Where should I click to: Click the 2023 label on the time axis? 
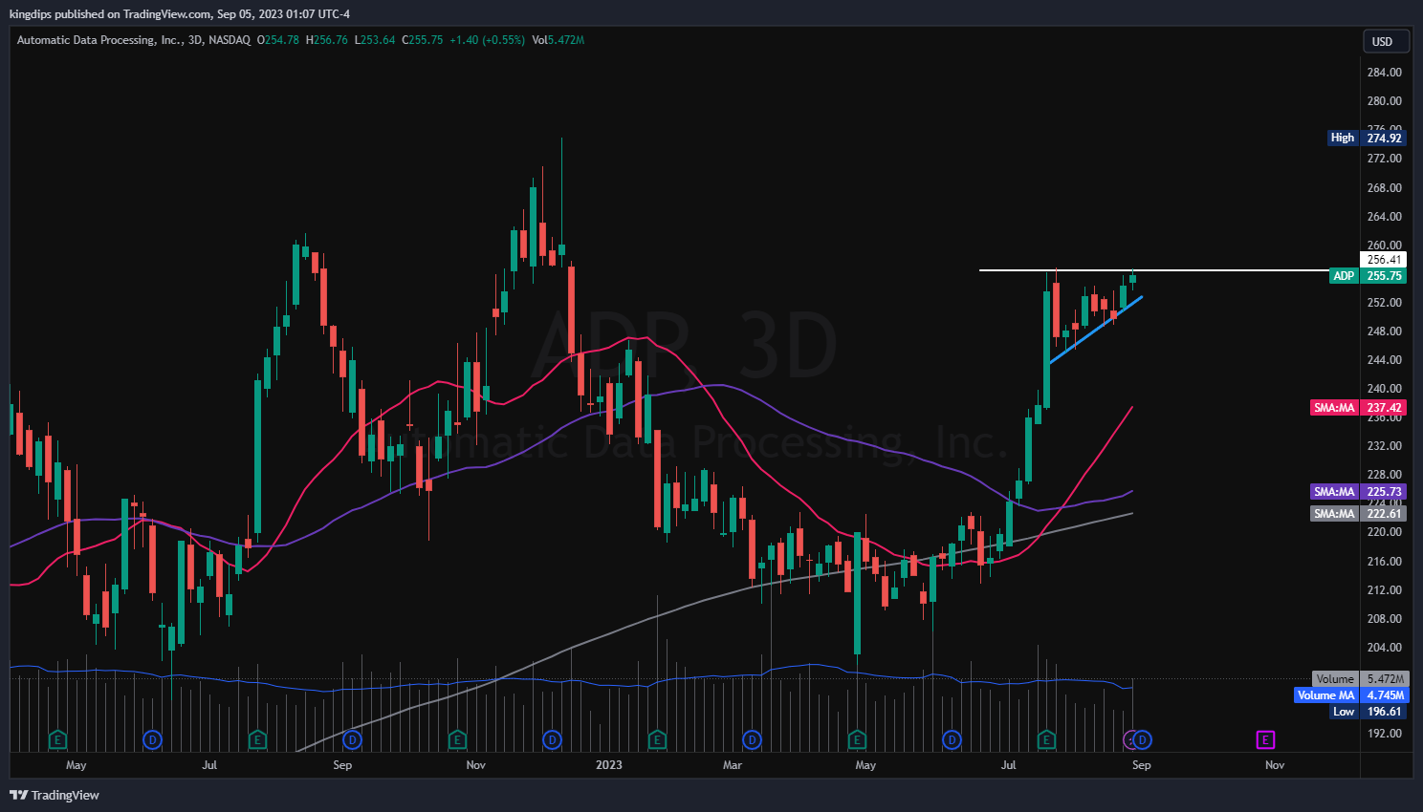(608, 765)
